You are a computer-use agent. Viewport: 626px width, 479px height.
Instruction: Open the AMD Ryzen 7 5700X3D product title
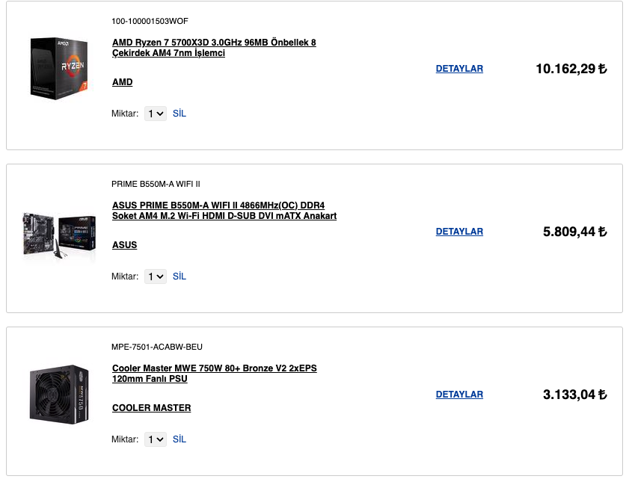(214, 48)
